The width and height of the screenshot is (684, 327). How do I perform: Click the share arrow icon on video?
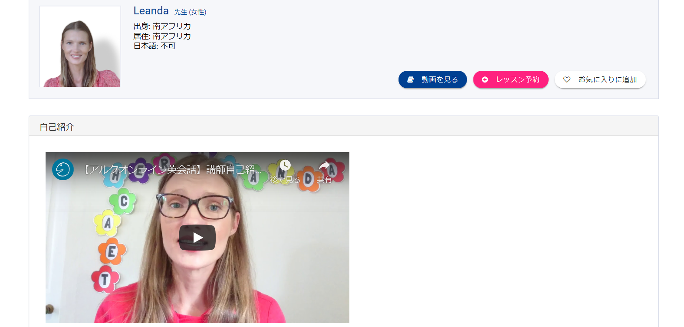point(324,165)
